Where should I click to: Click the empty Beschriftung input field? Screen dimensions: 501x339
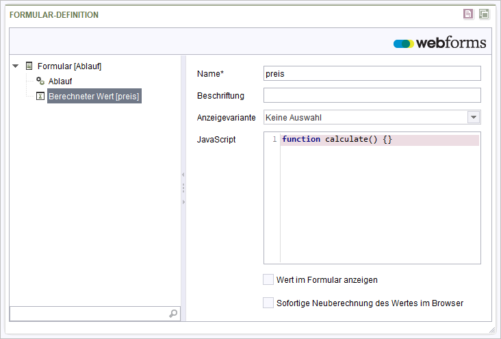click(372, 95)
